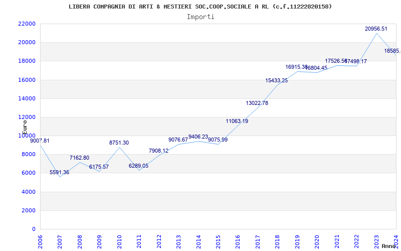Click the data label 7162.80

(79, 158)
